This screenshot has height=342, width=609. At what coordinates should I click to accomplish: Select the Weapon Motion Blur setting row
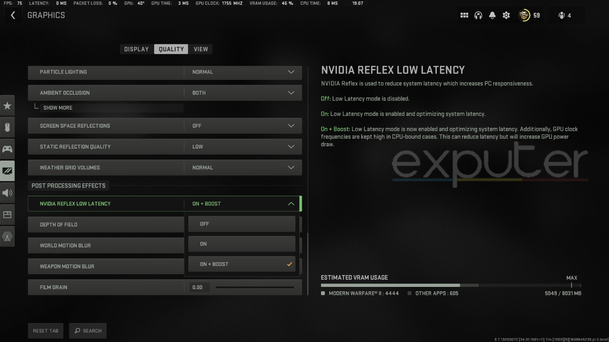coord(106,266)
